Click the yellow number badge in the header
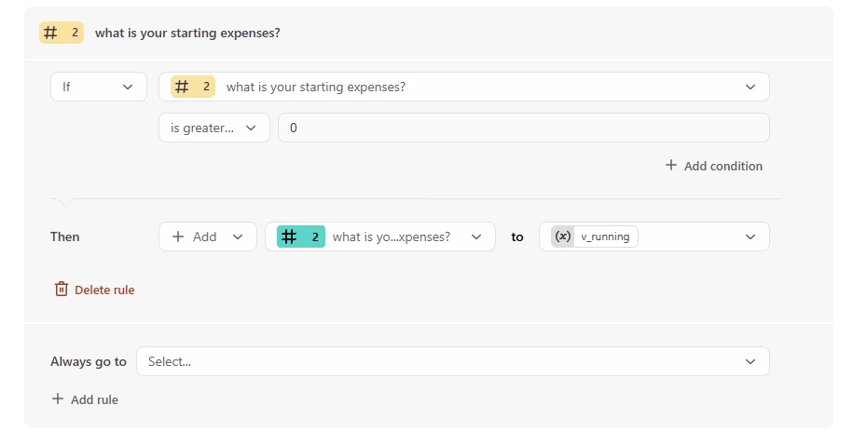 click(x=62, y=33)
